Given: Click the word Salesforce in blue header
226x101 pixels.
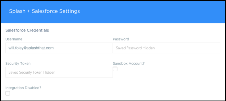Looking at the screenshot, I should 45,11.
